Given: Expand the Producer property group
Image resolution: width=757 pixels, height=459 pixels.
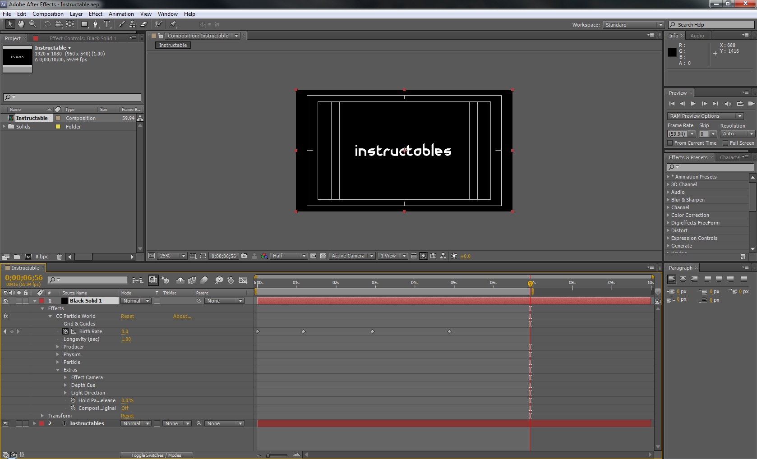Looking at the screenshot, I should pyautogui.click(x=58, y=347).
